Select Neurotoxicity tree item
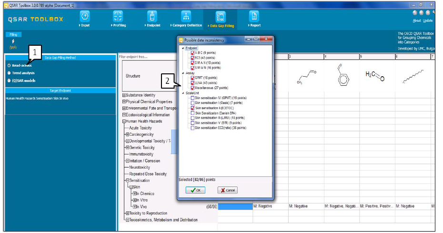443x233 pixels. click(x=140, y=167)
